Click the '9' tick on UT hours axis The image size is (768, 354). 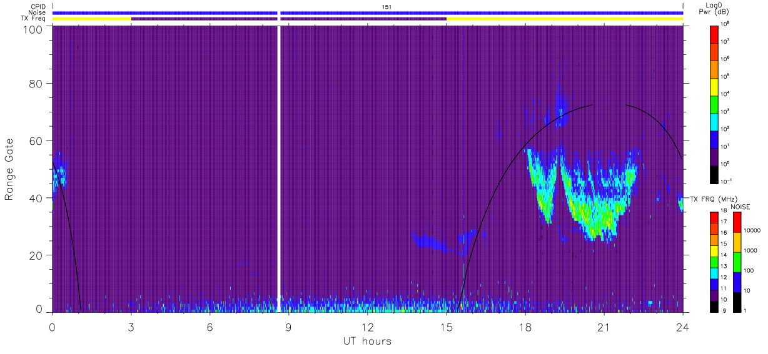[288, 326]
